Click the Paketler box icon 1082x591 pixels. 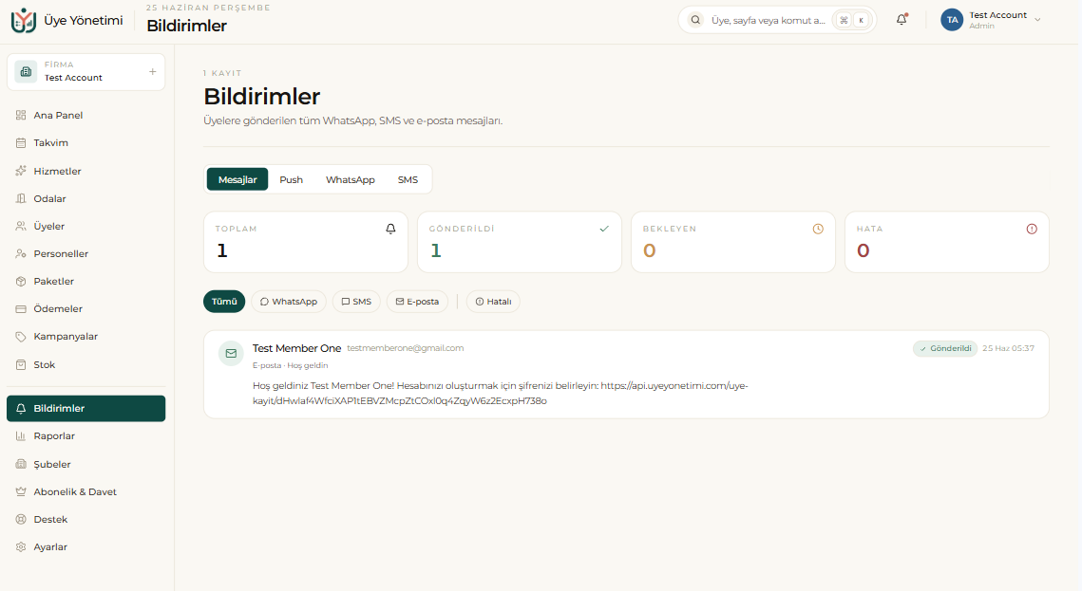pyautogui.click(x=21, y=281)
